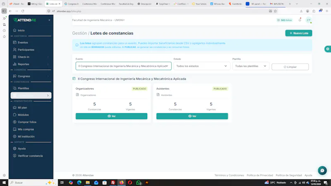
Task: Open the Estado dropdown
Action: click(201, 66)
